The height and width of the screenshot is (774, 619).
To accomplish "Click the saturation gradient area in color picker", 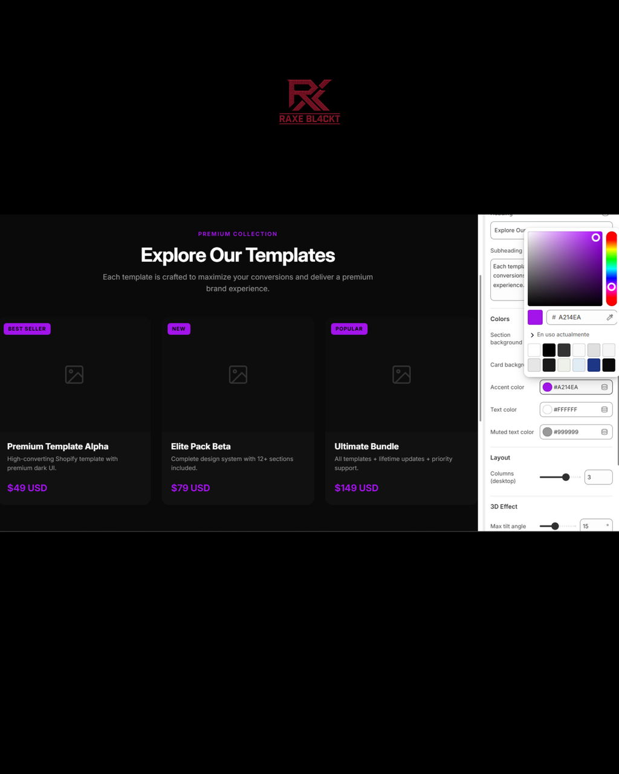I will (x=565, y=268).
